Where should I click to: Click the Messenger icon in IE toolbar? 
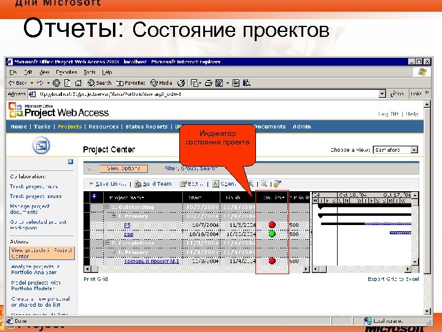coord(247,83)
